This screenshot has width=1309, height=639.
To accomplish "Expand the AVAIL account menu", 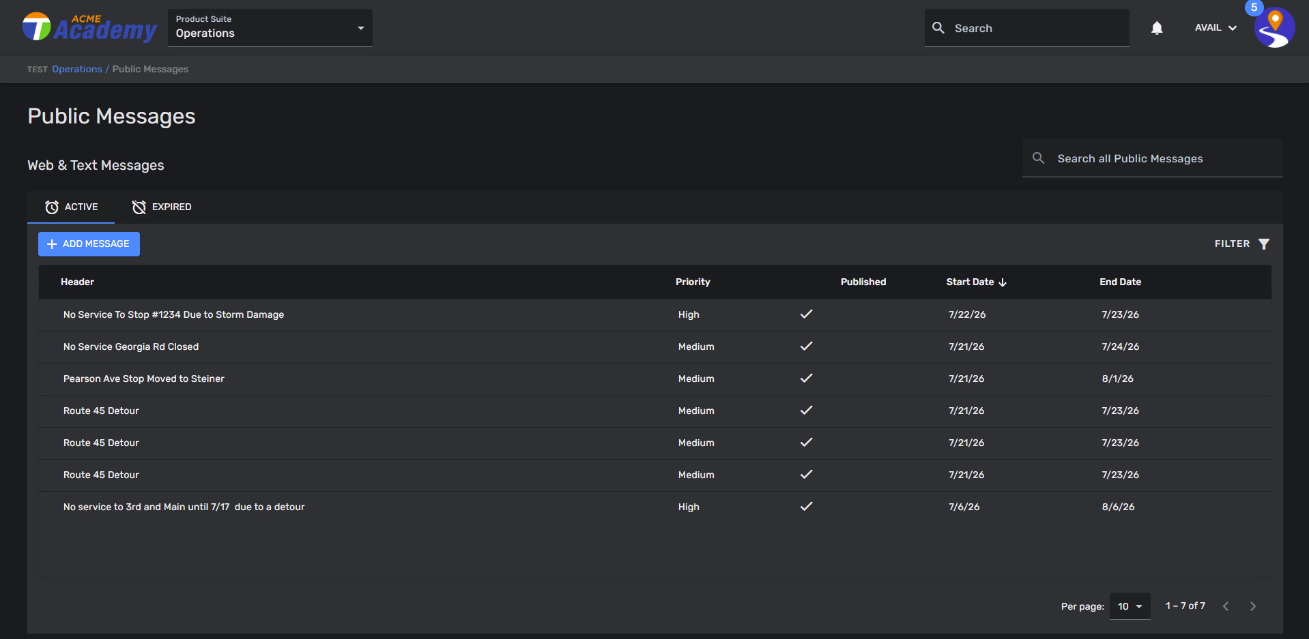I will tap(1215, 28).
